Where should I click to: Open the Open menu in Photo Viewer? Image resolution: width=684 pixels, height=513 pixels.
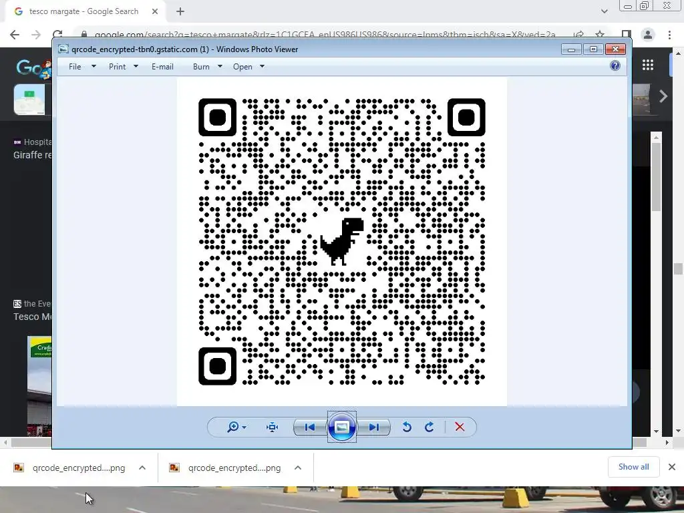pos(242,67)
